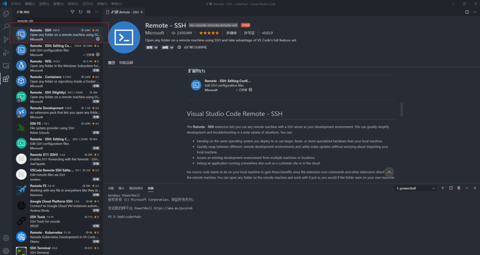480x255 pixels.
Task: Maximize the panel with up chevron
Action: pyautogui.click(x=467, y=188)
